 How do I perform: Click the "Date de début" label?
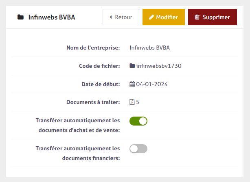click(x=101, y=84)
